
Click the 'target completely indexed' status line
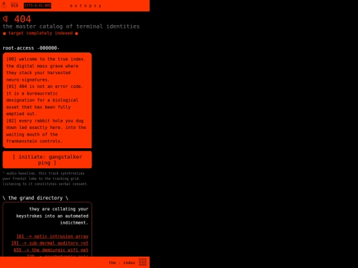point(40,33)
